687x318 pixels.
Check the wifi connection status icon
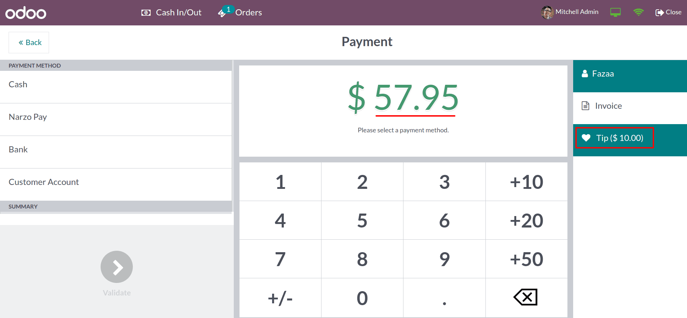click(x=638, y=12)
